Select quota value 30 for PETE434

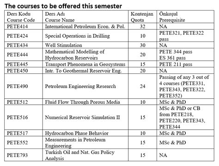point(143,45)
